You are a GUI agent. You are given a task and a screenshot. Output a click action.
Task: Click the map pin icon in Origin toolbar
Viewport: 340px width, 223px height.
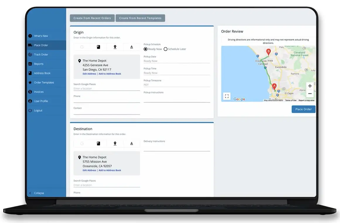tap(115, 47)
